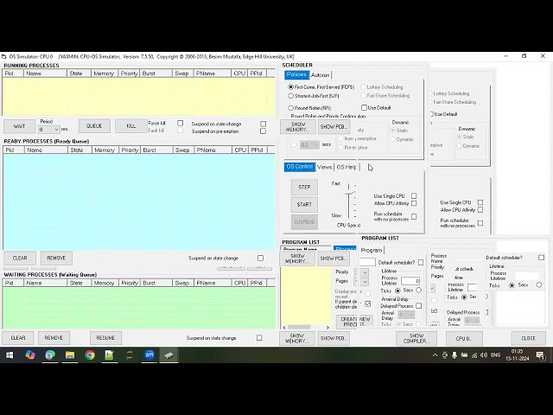Open the volume control tray icon
Image resolution: width=553 pixels, height=415 pixels.
pos(484,355)
